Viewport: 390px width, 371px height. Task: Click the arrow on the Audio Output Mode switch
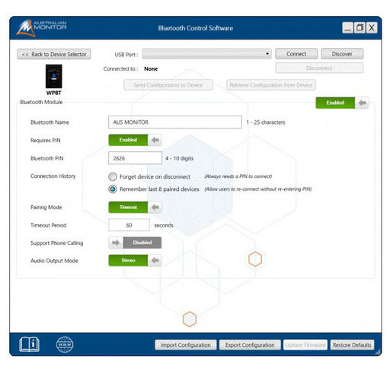pyautogui.click(x=155, y=260)
